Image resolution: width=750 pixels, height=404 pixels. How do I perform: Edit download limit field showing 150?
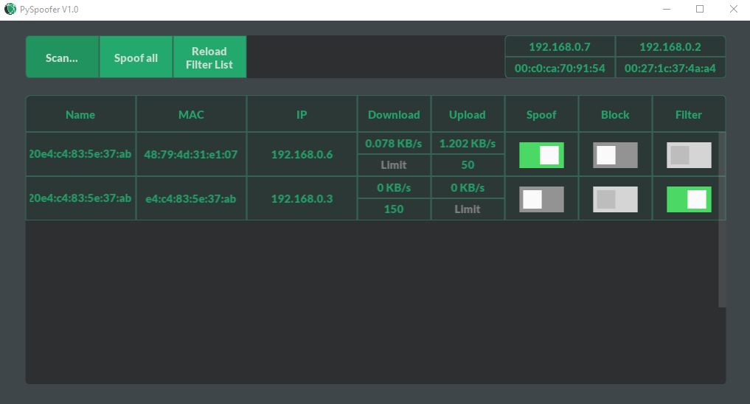394,209
